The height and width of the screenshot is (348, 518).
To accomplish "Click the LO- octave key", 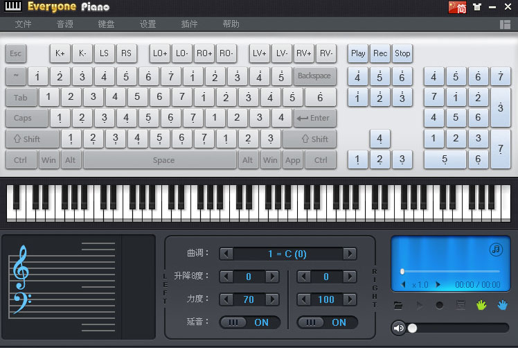I will (x=181, y=53).
